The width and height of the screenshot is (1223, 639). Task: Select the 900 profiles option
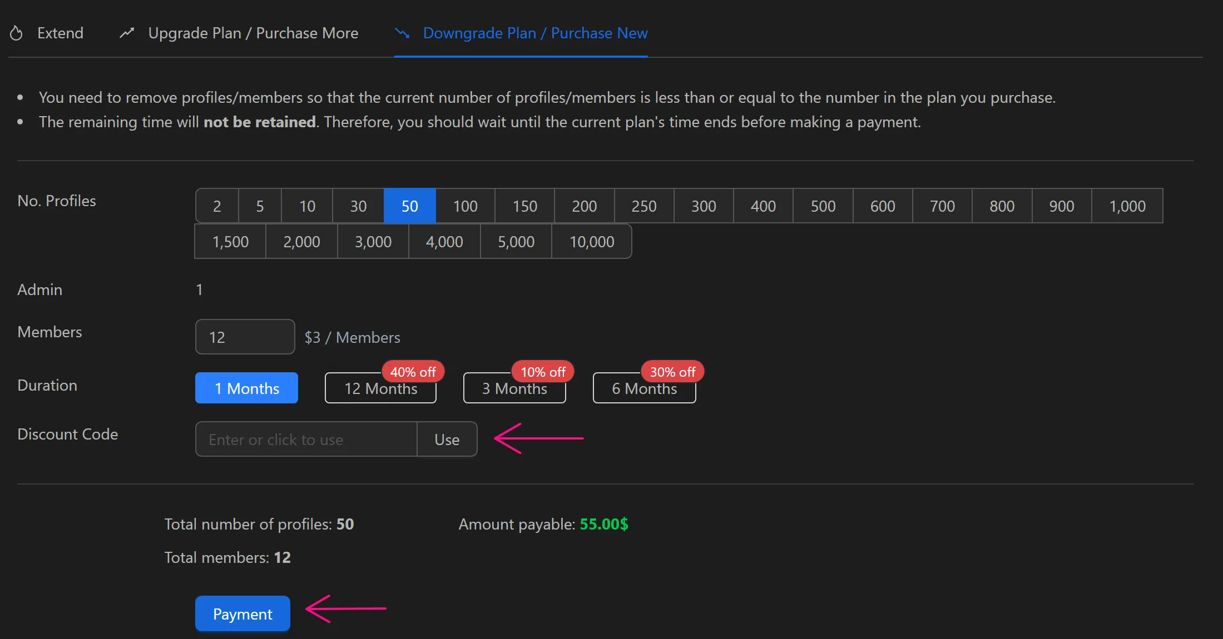click(x=1061, y=206)
